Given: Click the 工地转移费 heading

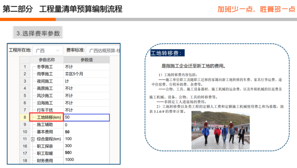Looking at the screenshot, I should click(x=167, y=53).
